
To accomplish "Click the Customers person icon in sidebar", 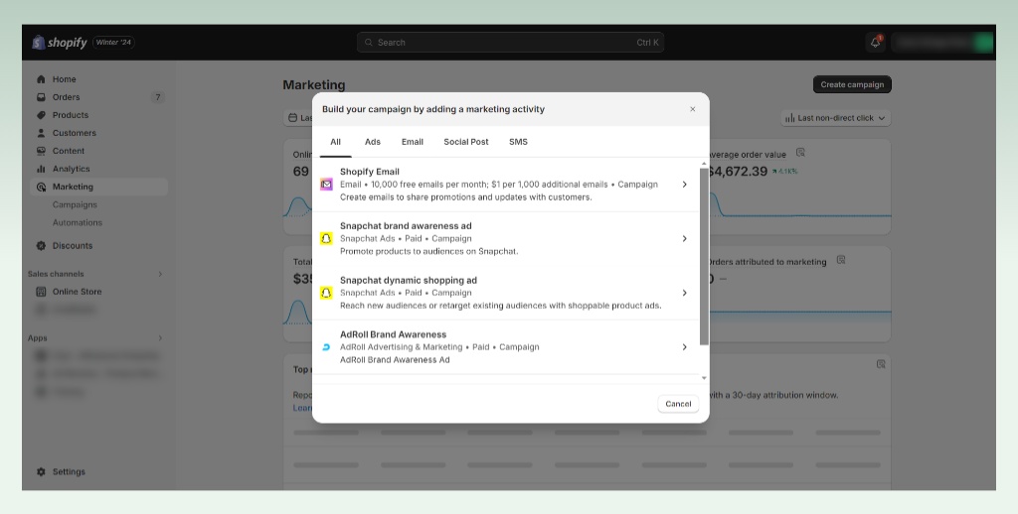I will 41,133.
